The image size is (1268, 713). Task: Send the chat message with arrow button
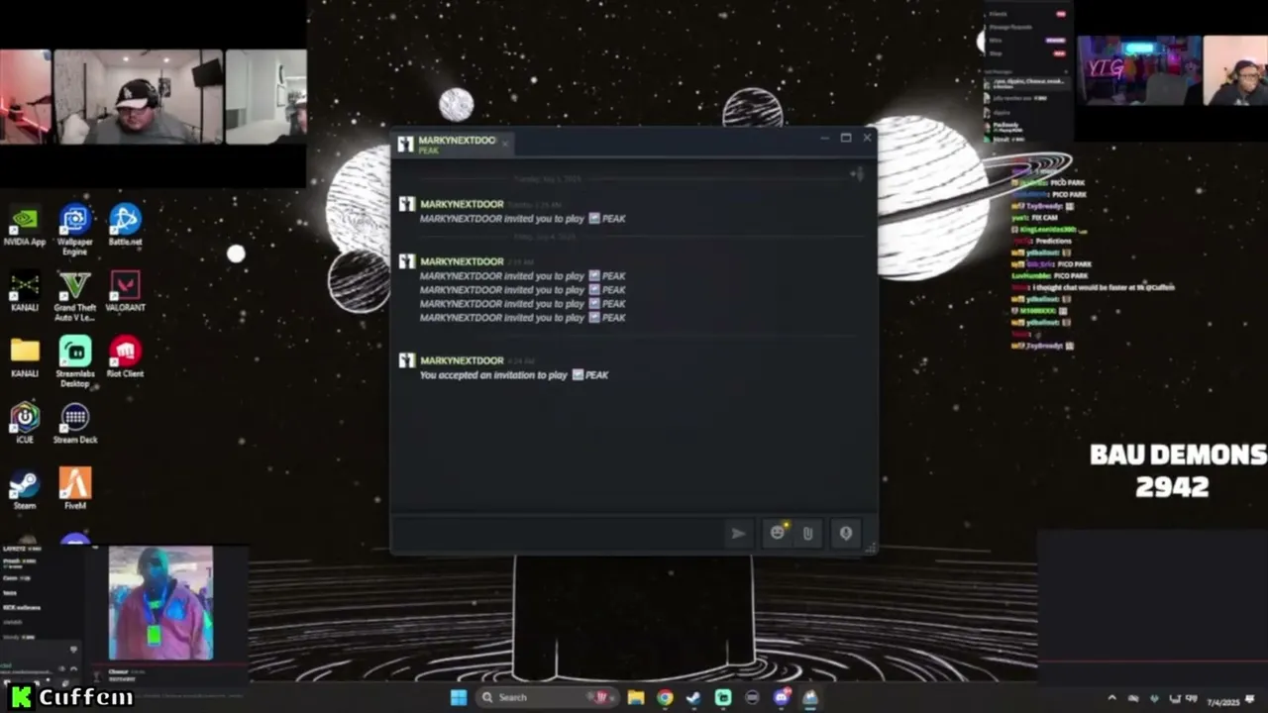click(x=738, y=534)
